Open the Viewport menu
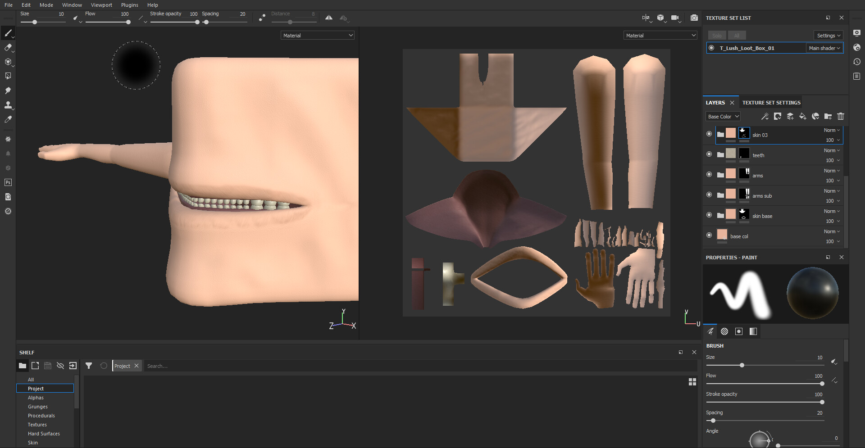Viewport: 865px width, 448px height. click(101, 5)
